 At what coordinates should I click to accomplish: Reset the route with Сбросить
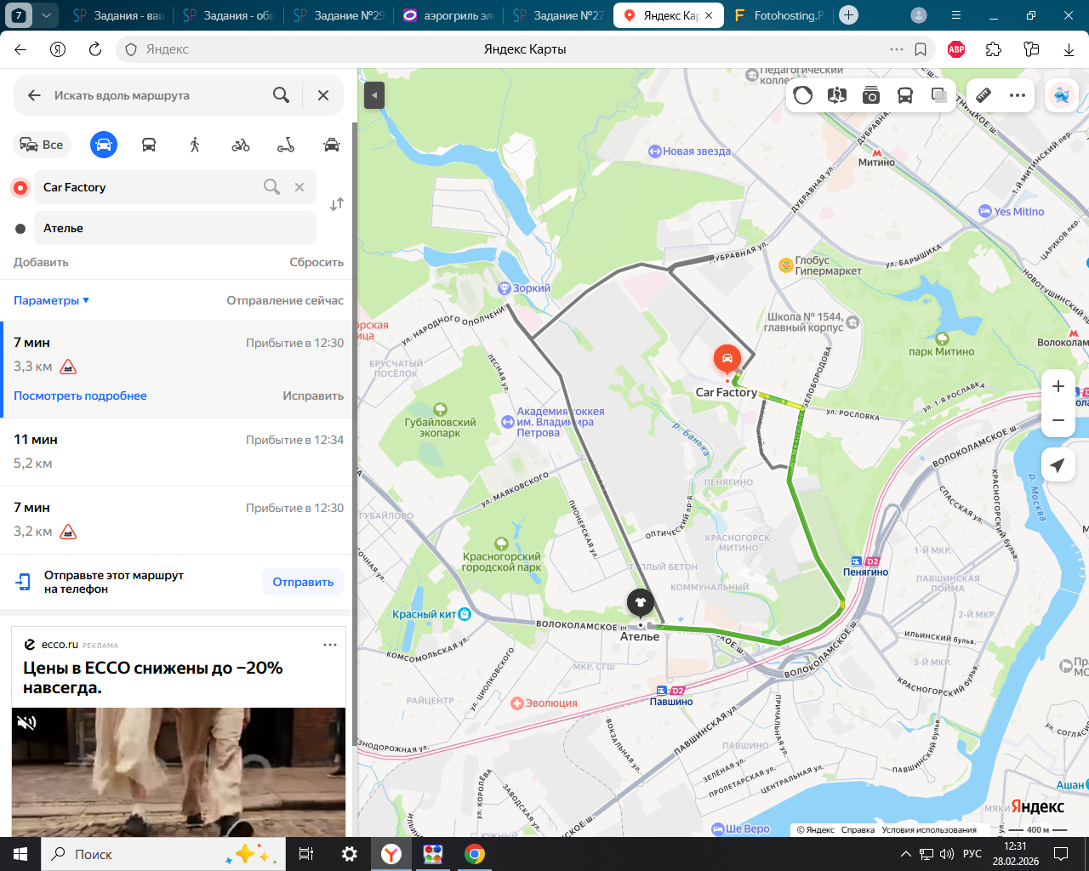click(x=316, y=262)
